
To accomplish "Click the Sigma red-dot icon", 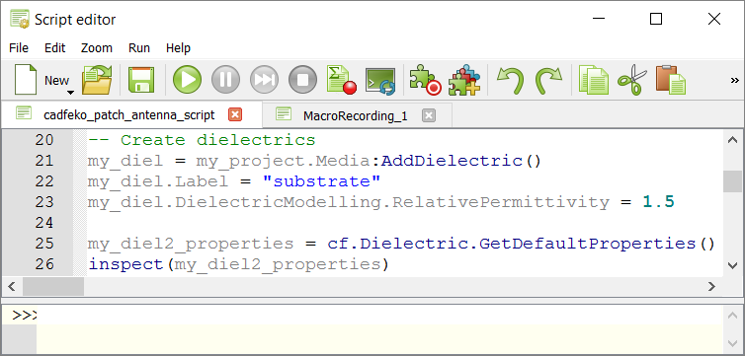I will pyautogui.click(x=341, y=80).
